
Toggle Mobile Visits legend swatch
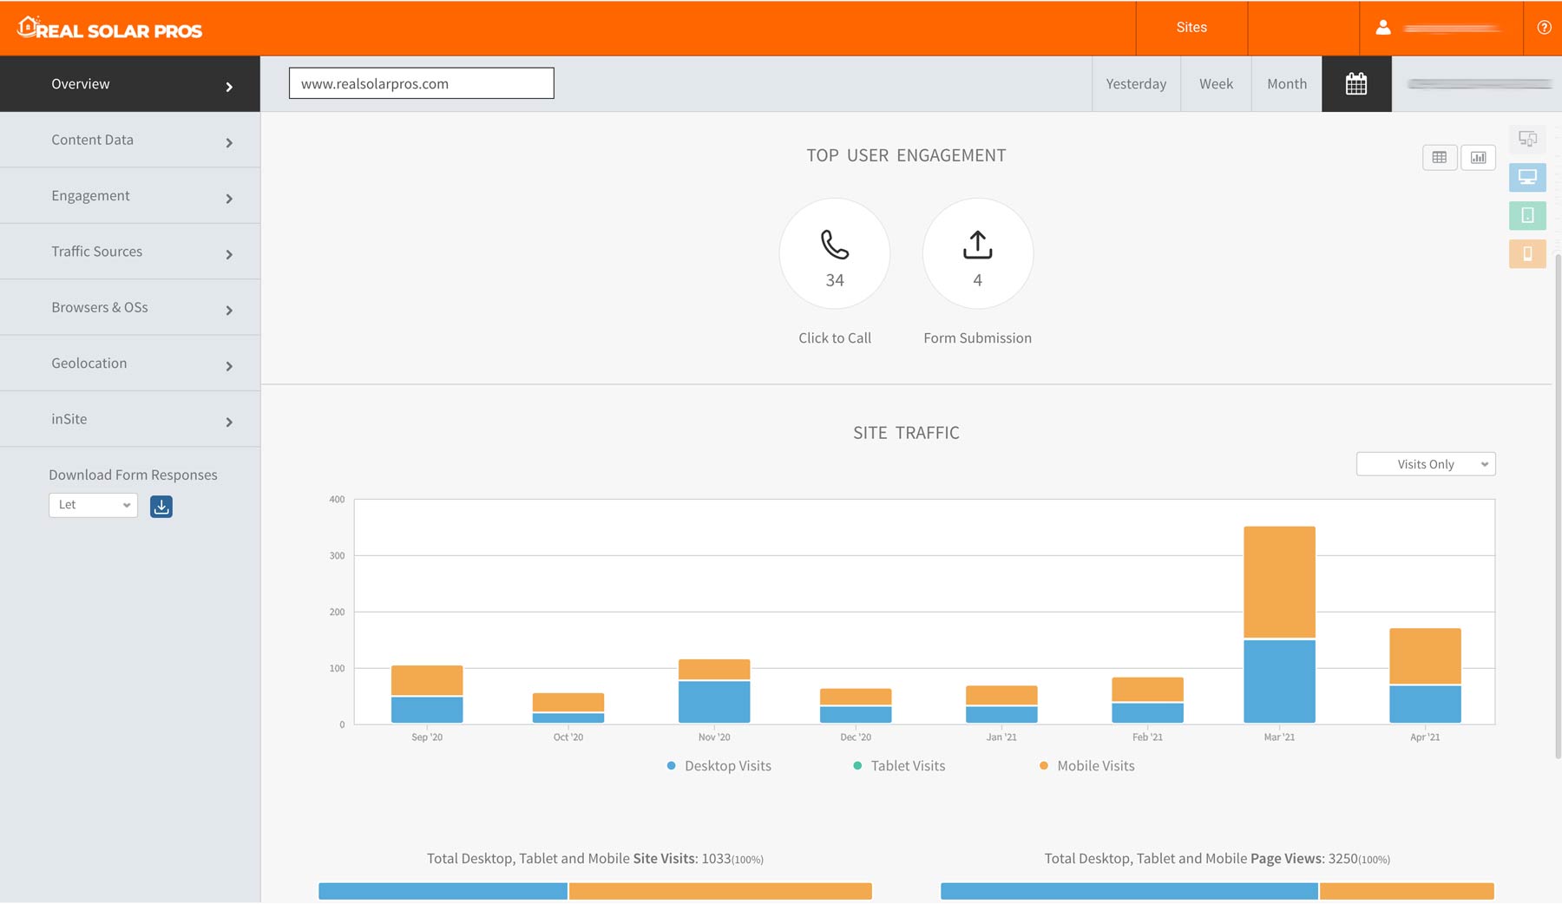1044,766
